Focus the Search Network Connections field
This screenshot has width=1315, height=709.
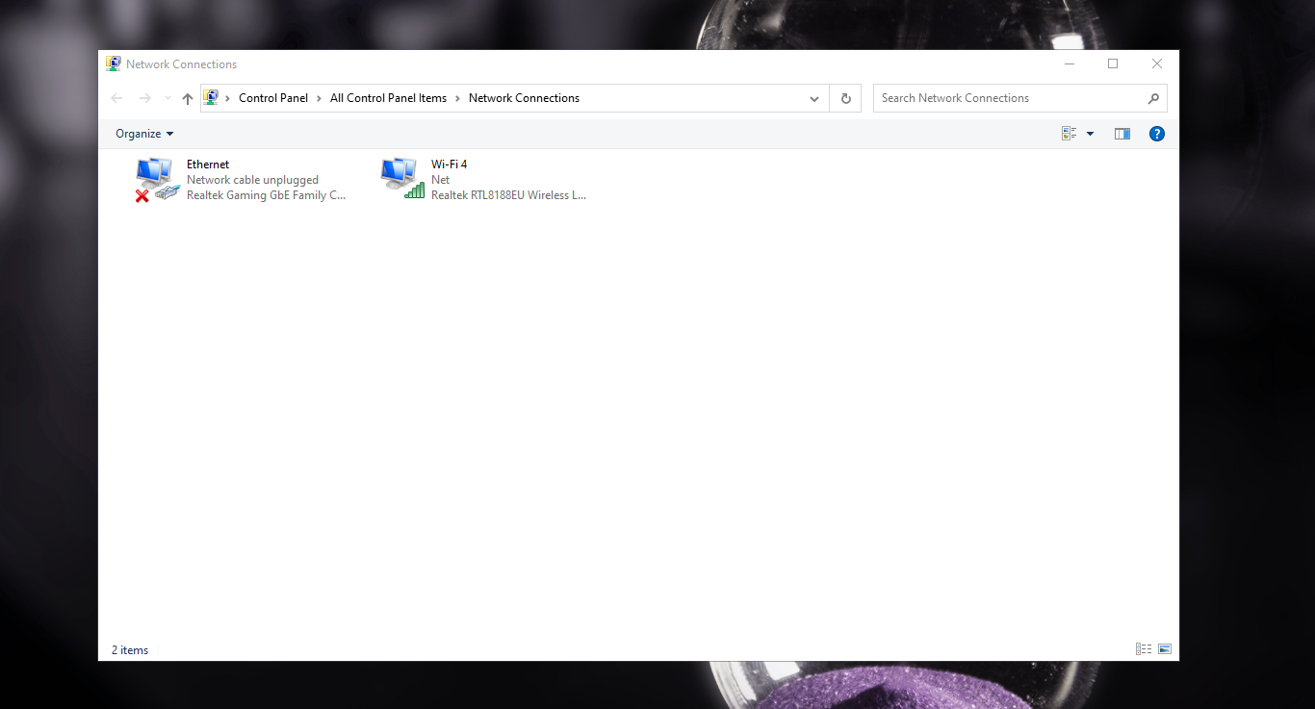pyautogui.click(x=1009, y=98)
